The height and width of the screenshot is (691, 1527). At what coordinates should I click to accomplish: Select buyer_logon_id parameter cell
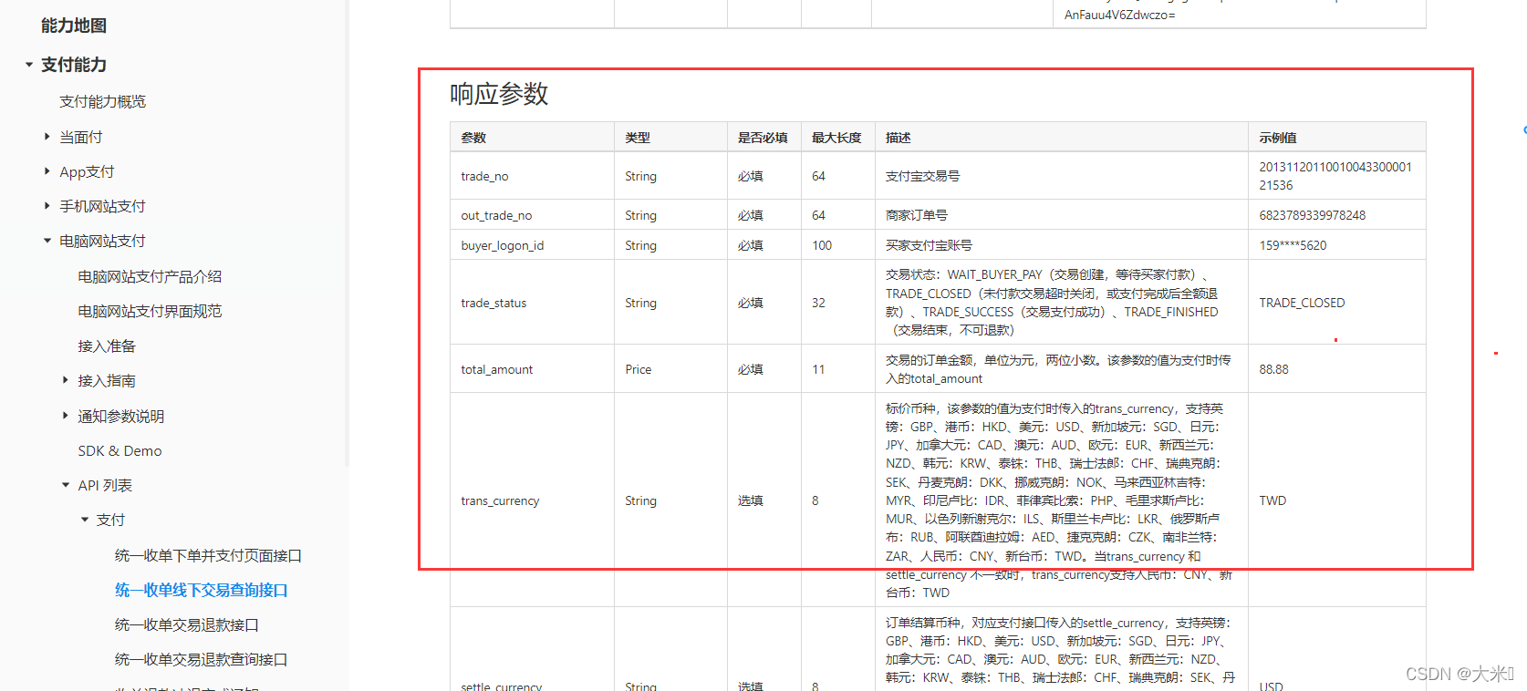click(x=532, y=245)
